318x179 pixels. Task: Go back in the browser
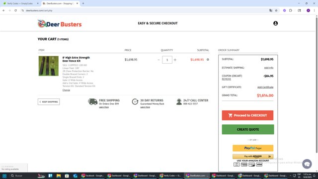3,10
